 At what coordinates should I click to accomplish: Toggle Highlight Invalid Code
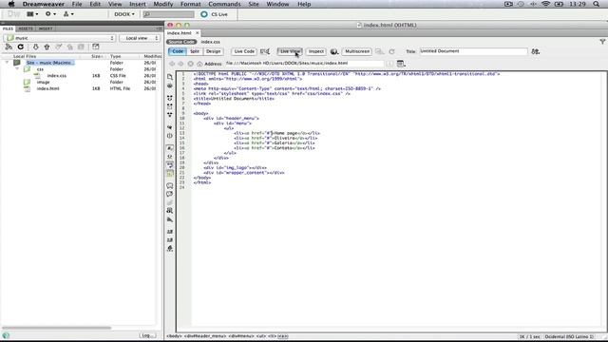tap(170, 157)
